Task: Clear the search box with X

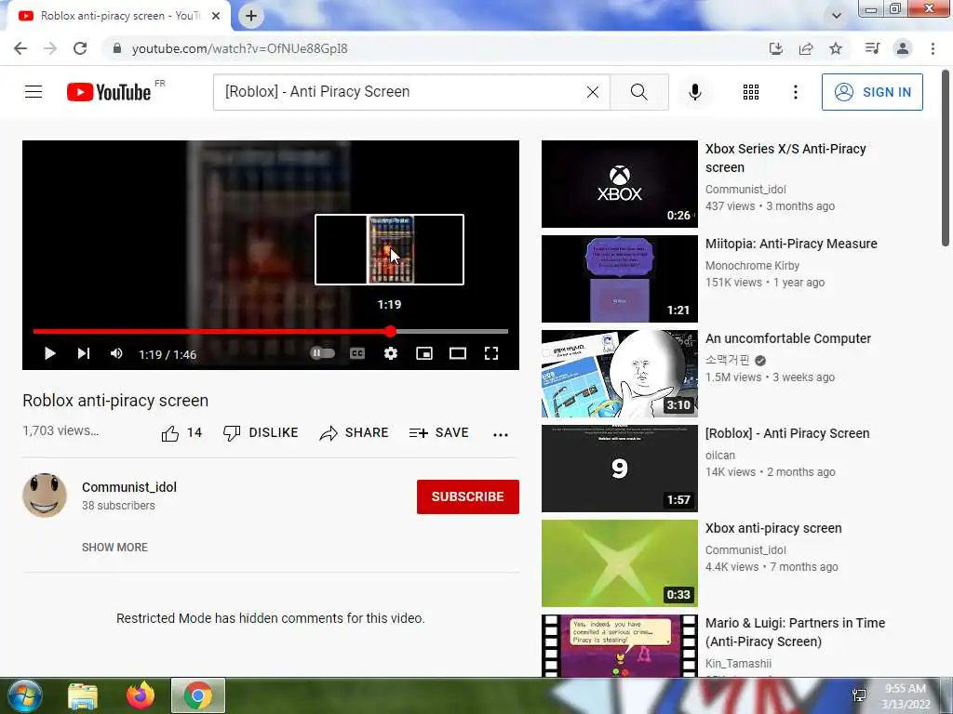Action: (593, 92)
